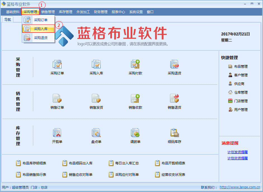Click the 计划发货提醒 link
Screen dimensions: 263x192
point(237,152)
